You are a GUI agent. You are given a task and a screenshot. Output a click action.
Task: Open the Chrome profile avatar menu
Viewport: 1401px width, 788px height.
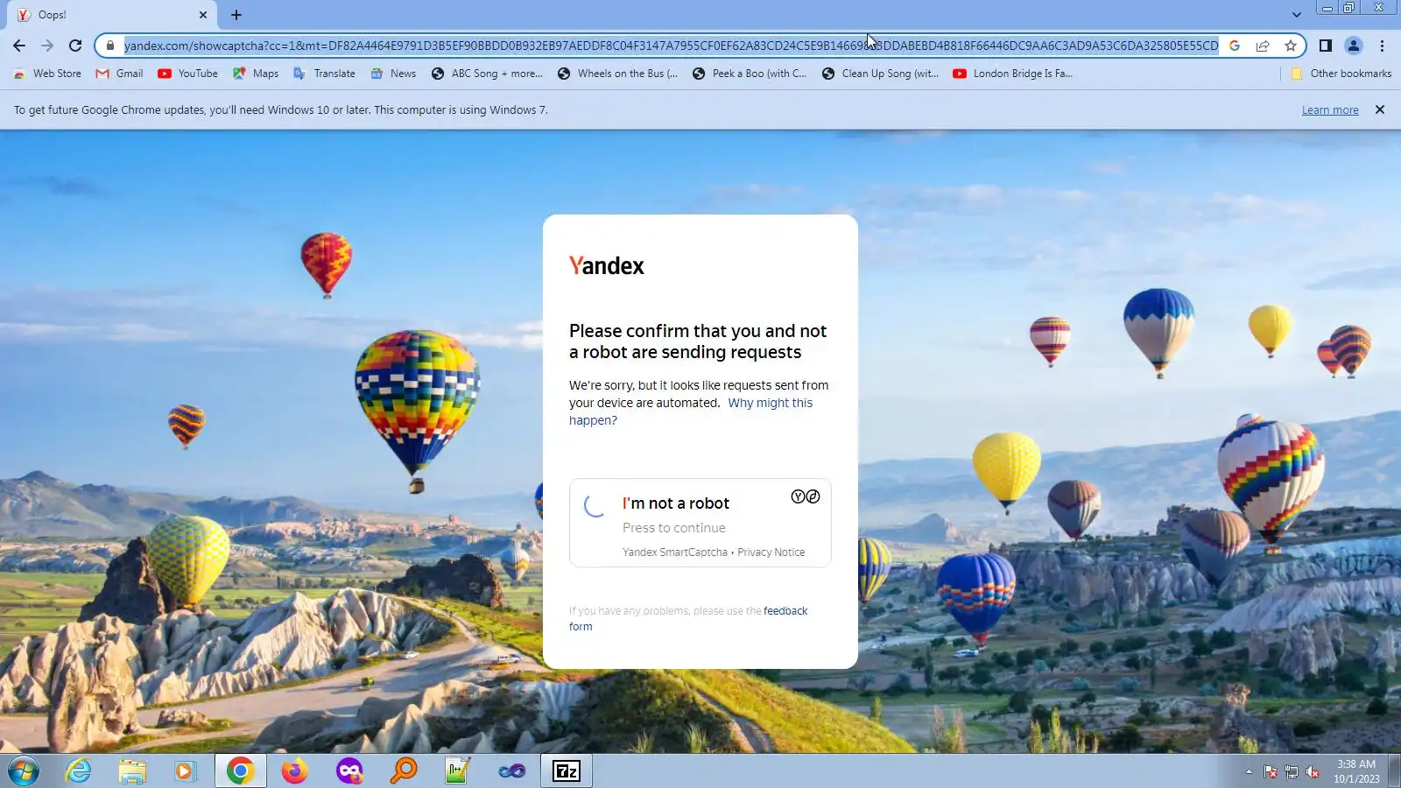(1354, 46)
